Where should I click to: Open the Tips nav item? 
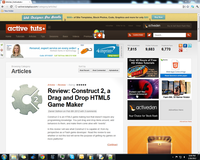43,36
